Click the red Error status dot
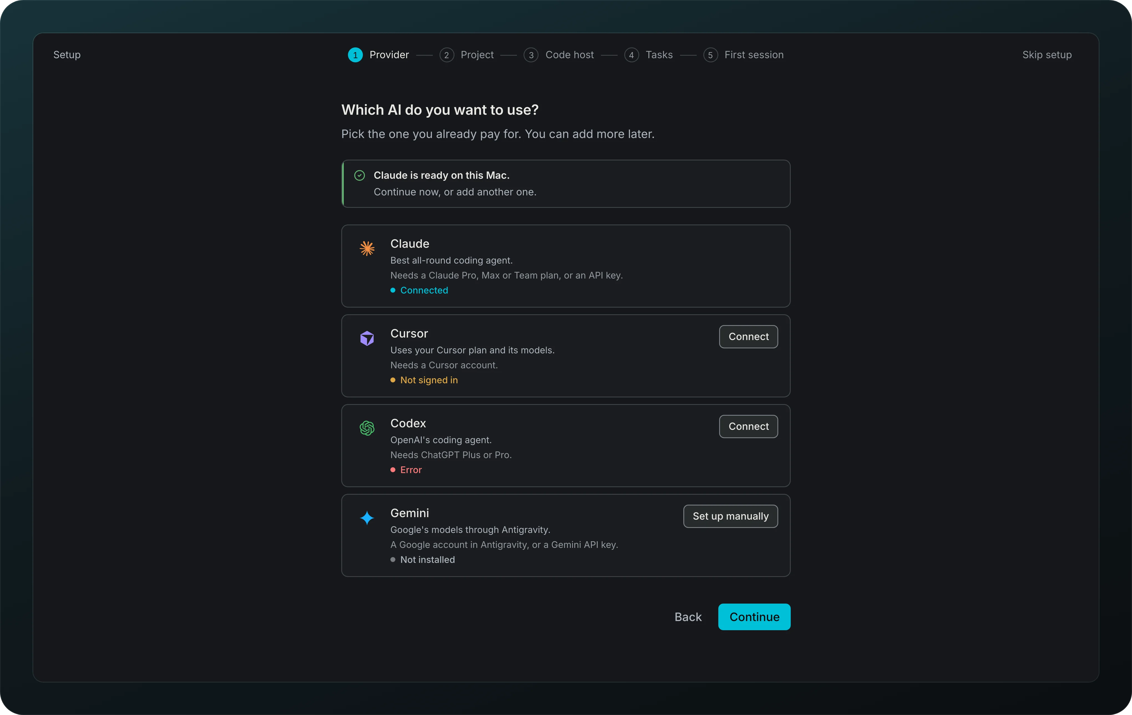 393,469
